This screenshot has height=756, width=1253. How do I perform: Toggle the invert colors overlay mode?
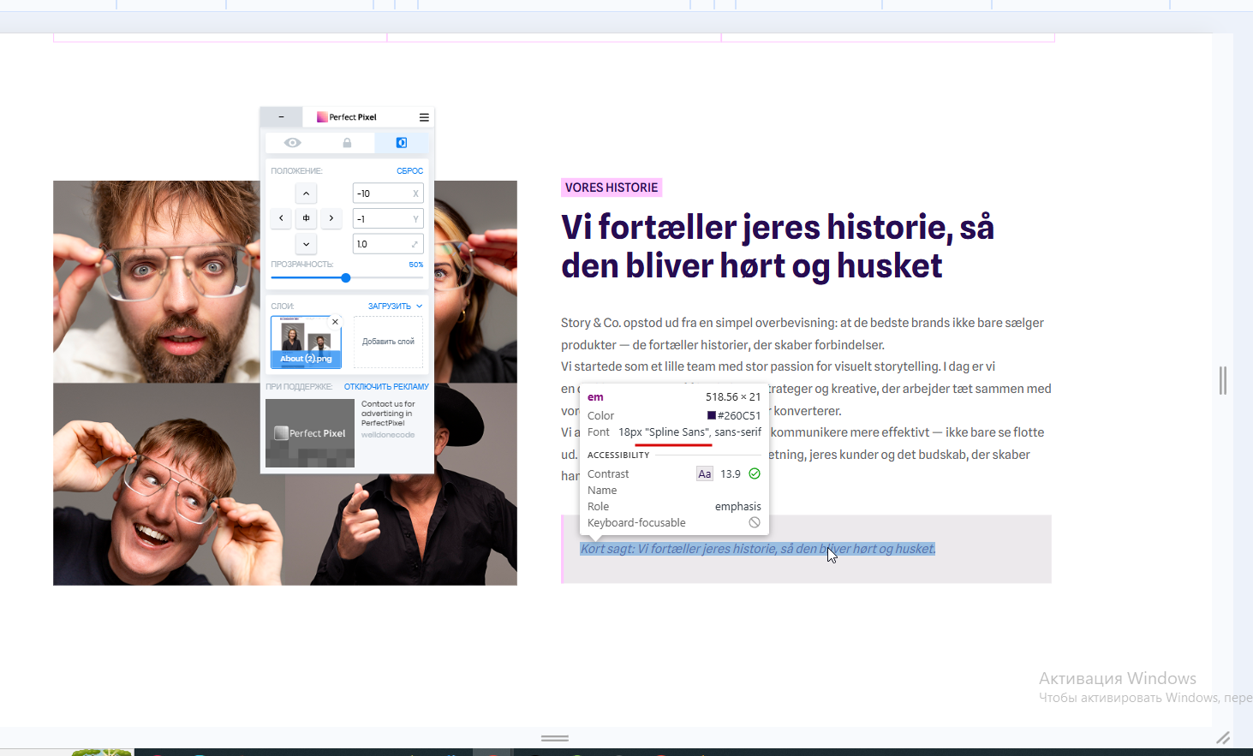(x=401, y=143)
